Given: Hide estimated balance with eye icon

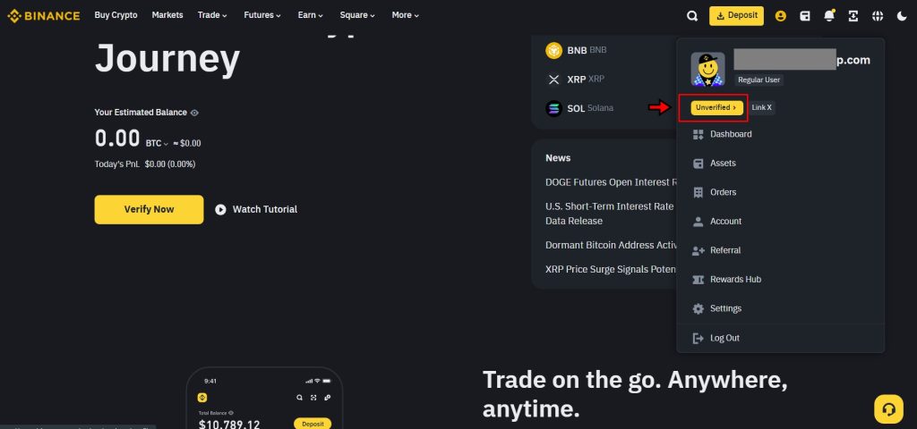Looking at the screenshot, I should (194, 113).
